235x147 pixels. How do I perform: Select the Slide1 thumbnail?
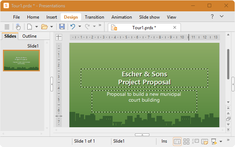(21, 60)
